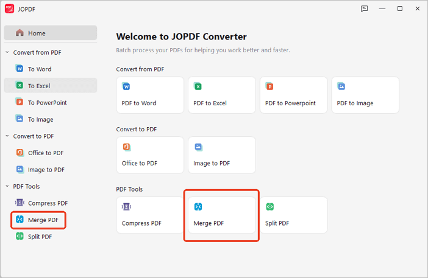Click the Office icon on Office to PDF card

pyautogui.click(x=126, y=147)
